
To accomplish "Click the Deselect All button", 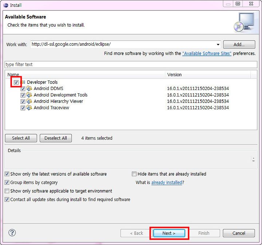I will coord(56,138).
